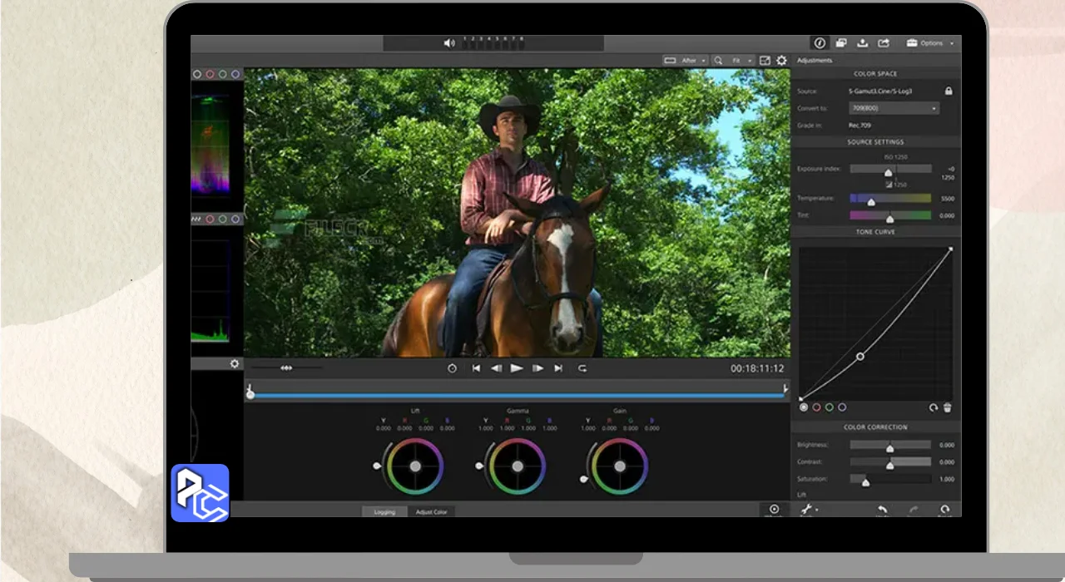Click the Saturation slider handle
The width and height of the screenshot is (1065, 582).
tap(865, 481)
